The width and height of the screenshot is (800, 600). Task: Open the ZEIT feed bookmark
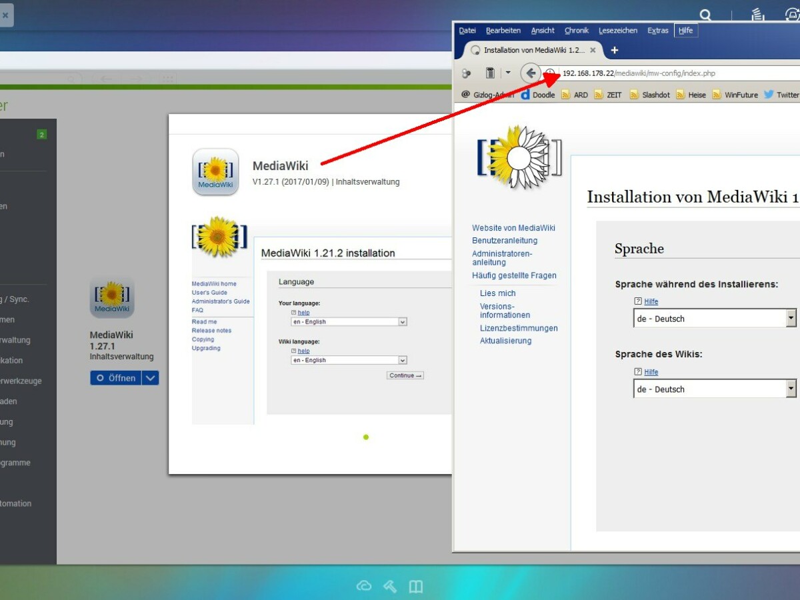click(608, 95)
